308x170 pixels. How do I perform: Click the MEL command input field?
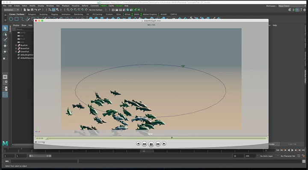[x=44, y=161]
